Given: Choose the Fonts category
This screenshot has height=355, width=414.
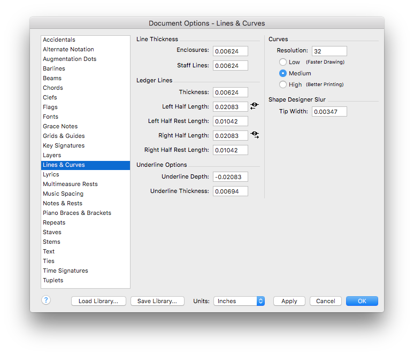Looking at the screenshot, I should point(86,117).
